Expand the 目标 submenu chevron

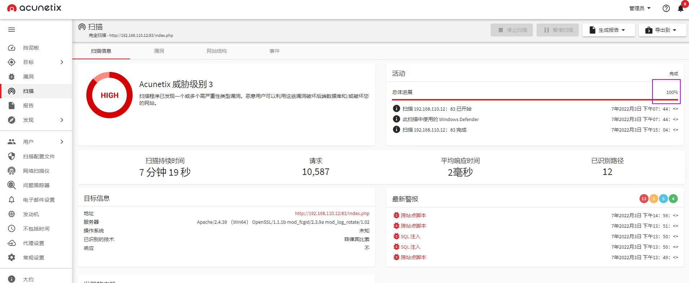(x=62, y=62)
